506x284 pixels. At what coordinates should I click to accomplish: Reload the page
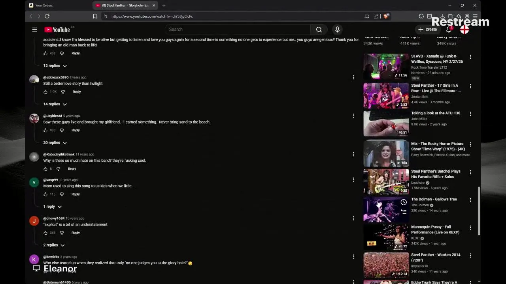[47, 16]
